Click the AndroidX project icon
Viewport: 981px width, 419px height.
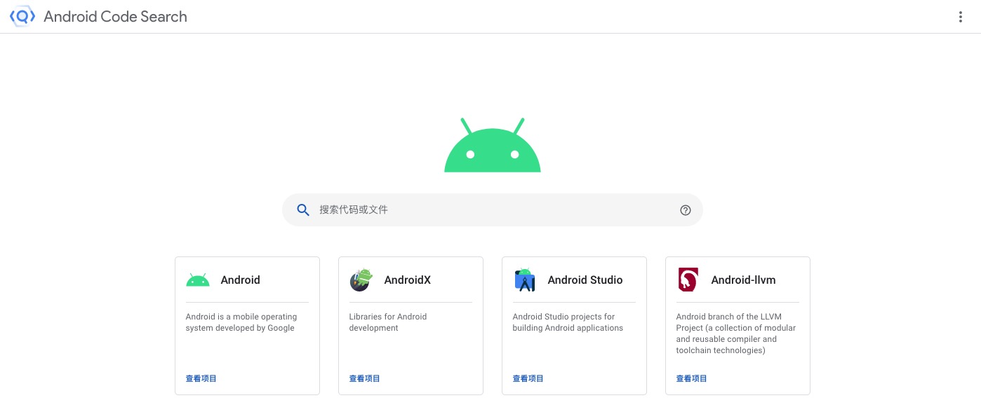[x=361, y=280]
